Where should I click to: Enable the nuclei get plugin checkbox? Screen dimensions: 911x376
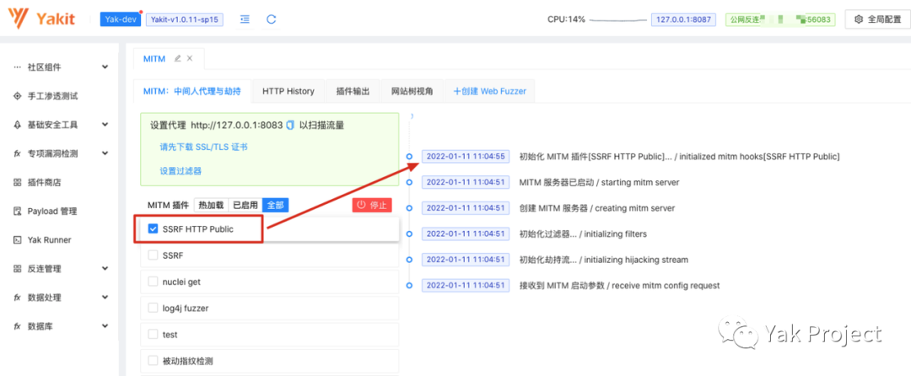tap(154, 282)
